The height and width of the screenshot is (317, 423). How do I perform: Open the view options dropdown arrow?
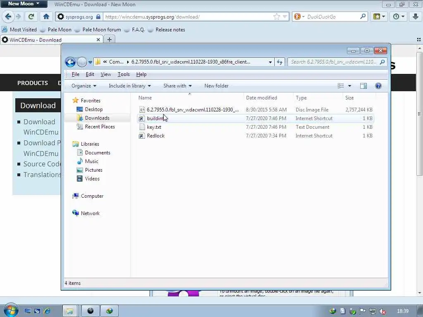click(349, 86)
